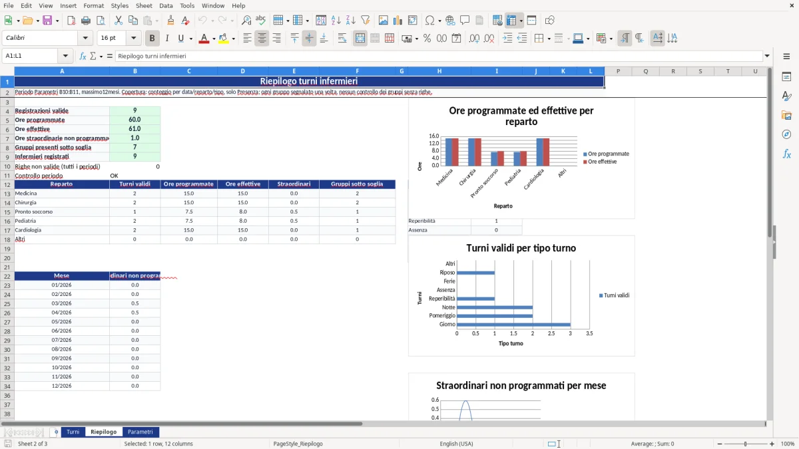Toggle Wrap Text

pos(342,39)
